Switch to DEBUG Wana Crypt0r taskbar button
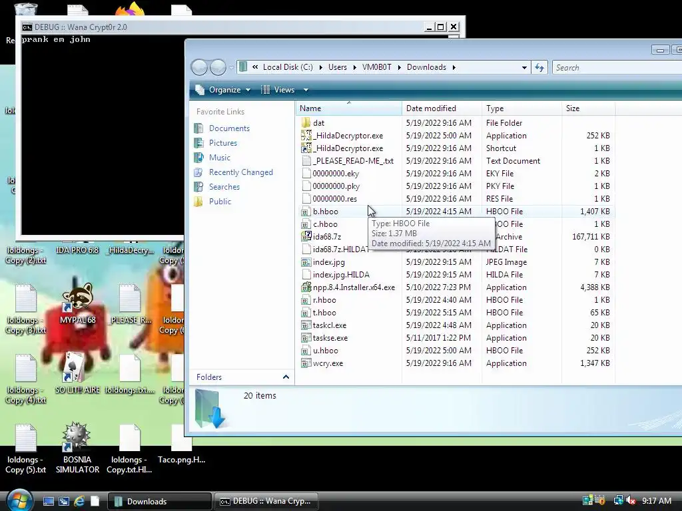The height and width of the screenshot is (511, 682). [266, 501]
